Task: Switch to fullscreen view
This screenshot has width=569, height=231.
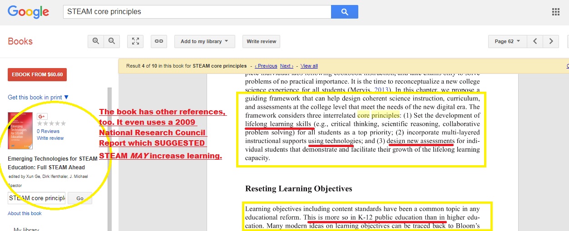Action: tap(135, 41)
